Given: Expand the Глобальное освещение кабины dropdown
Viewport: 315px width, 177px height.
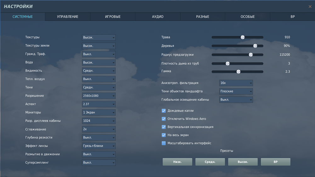Looking at the screenshot, I should 236,100.
